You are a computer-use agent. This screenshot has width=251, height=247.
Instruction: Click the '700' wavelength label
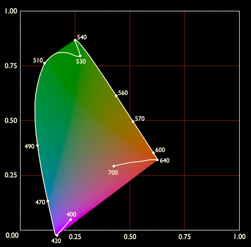coord(113,173)
